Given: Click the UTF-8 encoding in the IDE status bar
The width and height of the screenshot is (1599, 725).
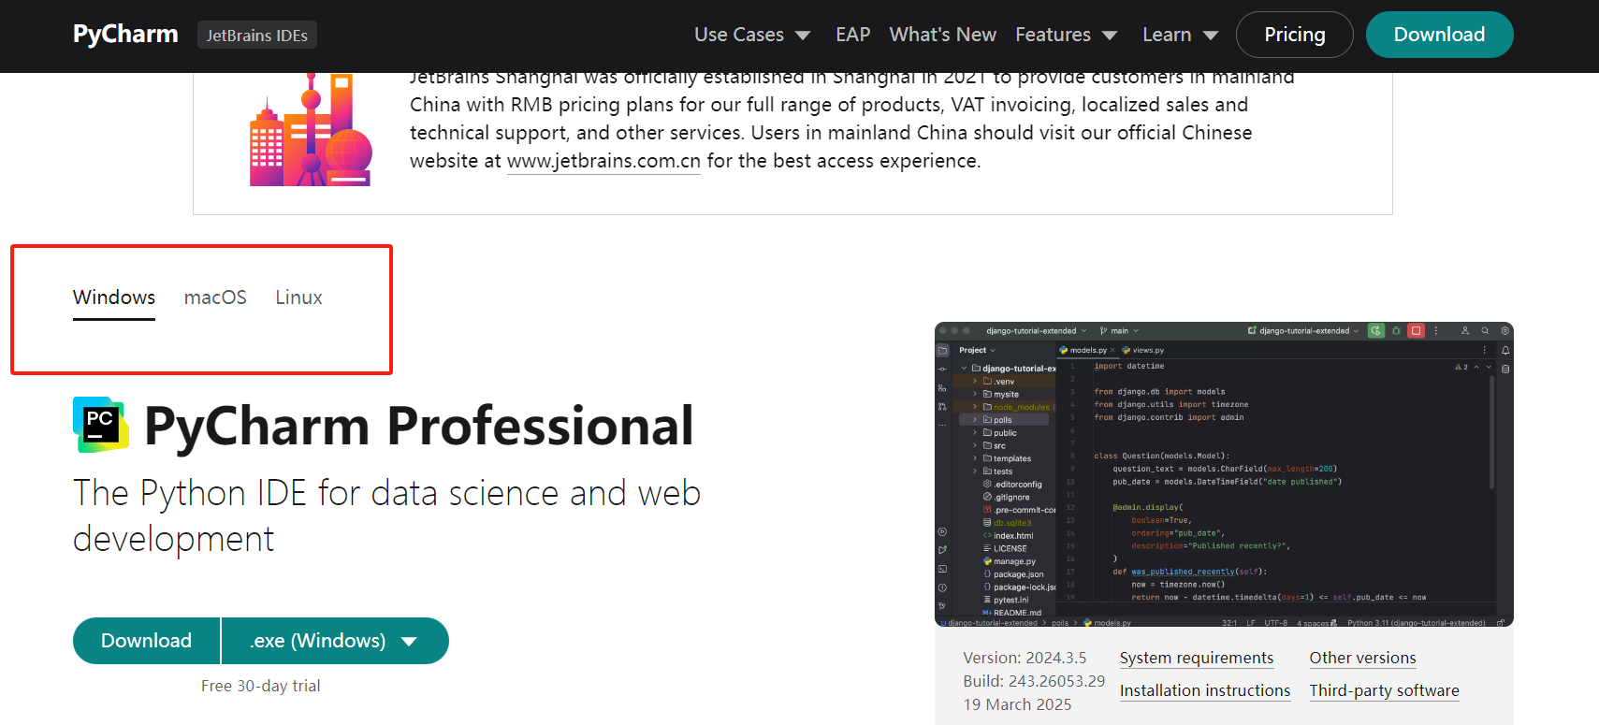Looking at the screenshot, I should pyautogui.click(x=1276, y=623).
